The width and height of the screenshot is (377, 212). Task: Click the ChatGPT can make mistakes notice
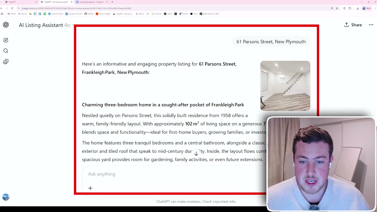pos(196,202)
